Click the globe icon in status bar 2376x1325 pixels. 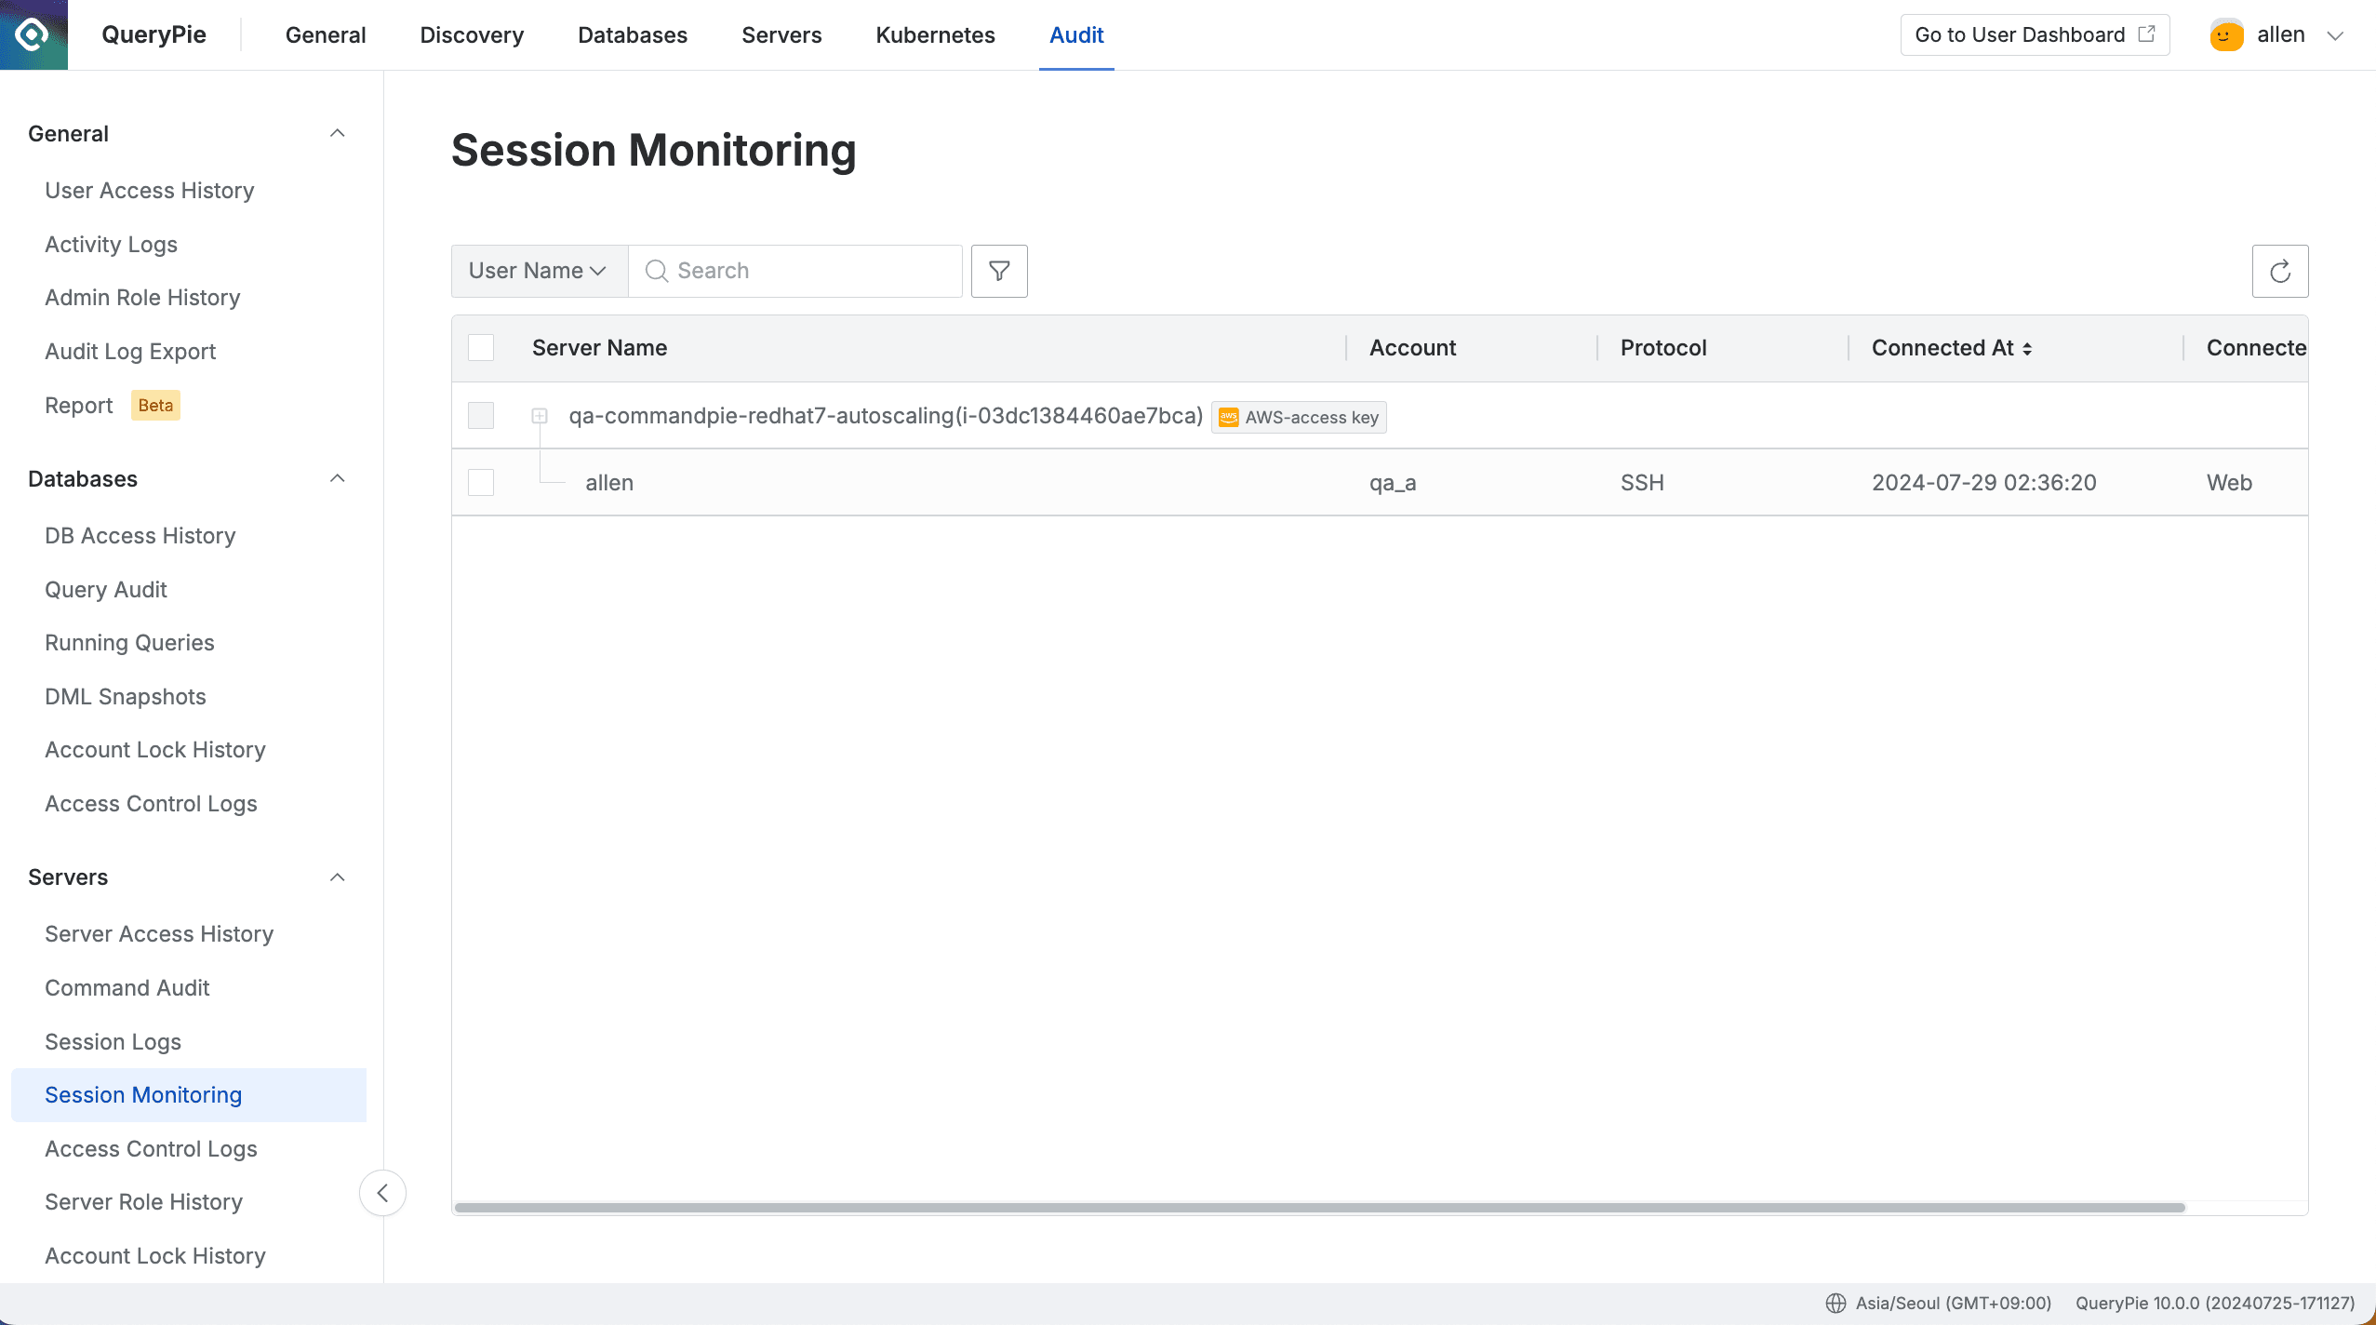pyautogui.click(x=1837, y=1303)
